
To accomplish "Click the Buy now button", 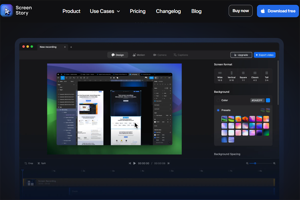I will pyautogui.click(x=241, y=11).
